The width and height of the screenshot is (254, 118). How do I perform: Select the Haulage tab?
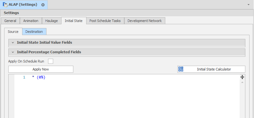pos(52,21)
